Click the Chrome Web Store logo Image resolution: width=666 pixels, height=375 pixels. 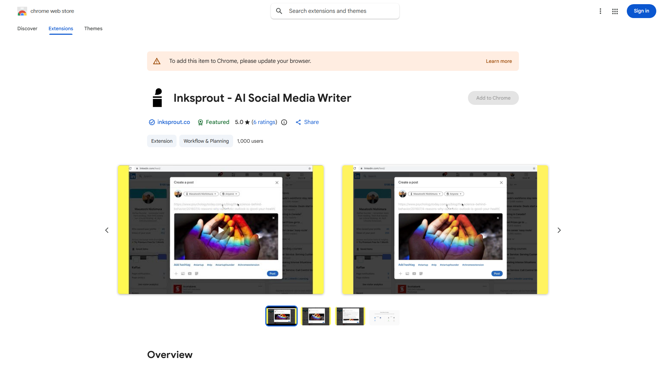tap(22, 11)
